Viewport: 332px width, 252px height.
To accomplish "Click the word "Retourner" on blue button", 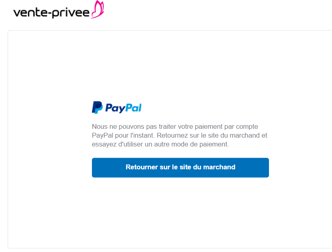I will [142, 167].
